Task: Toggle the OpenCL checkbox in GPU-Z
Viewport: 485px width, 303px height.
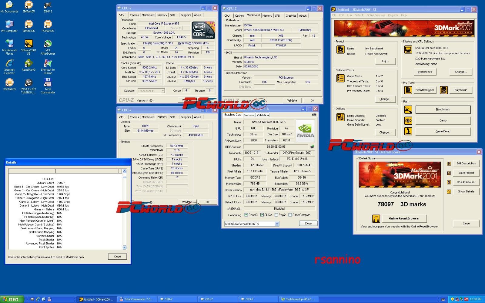Action: 246,215
